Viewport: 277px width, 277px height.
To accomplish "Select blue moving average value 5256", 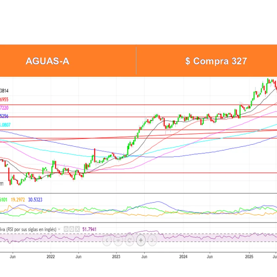I will [4, 116].
